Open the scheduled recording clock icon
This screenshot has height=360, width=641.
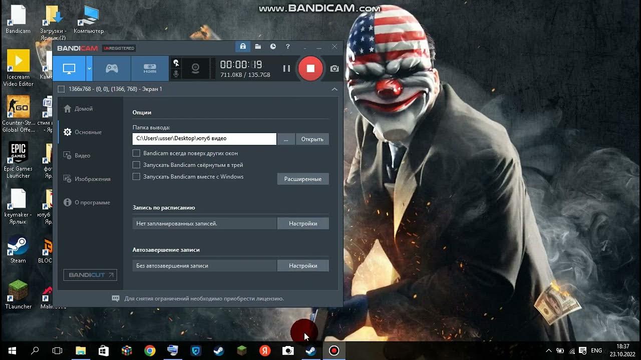click(273, 46)
